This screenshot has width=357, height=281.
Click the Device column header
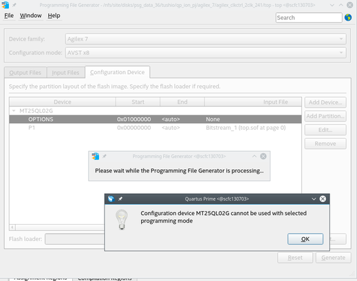[63, 102]
